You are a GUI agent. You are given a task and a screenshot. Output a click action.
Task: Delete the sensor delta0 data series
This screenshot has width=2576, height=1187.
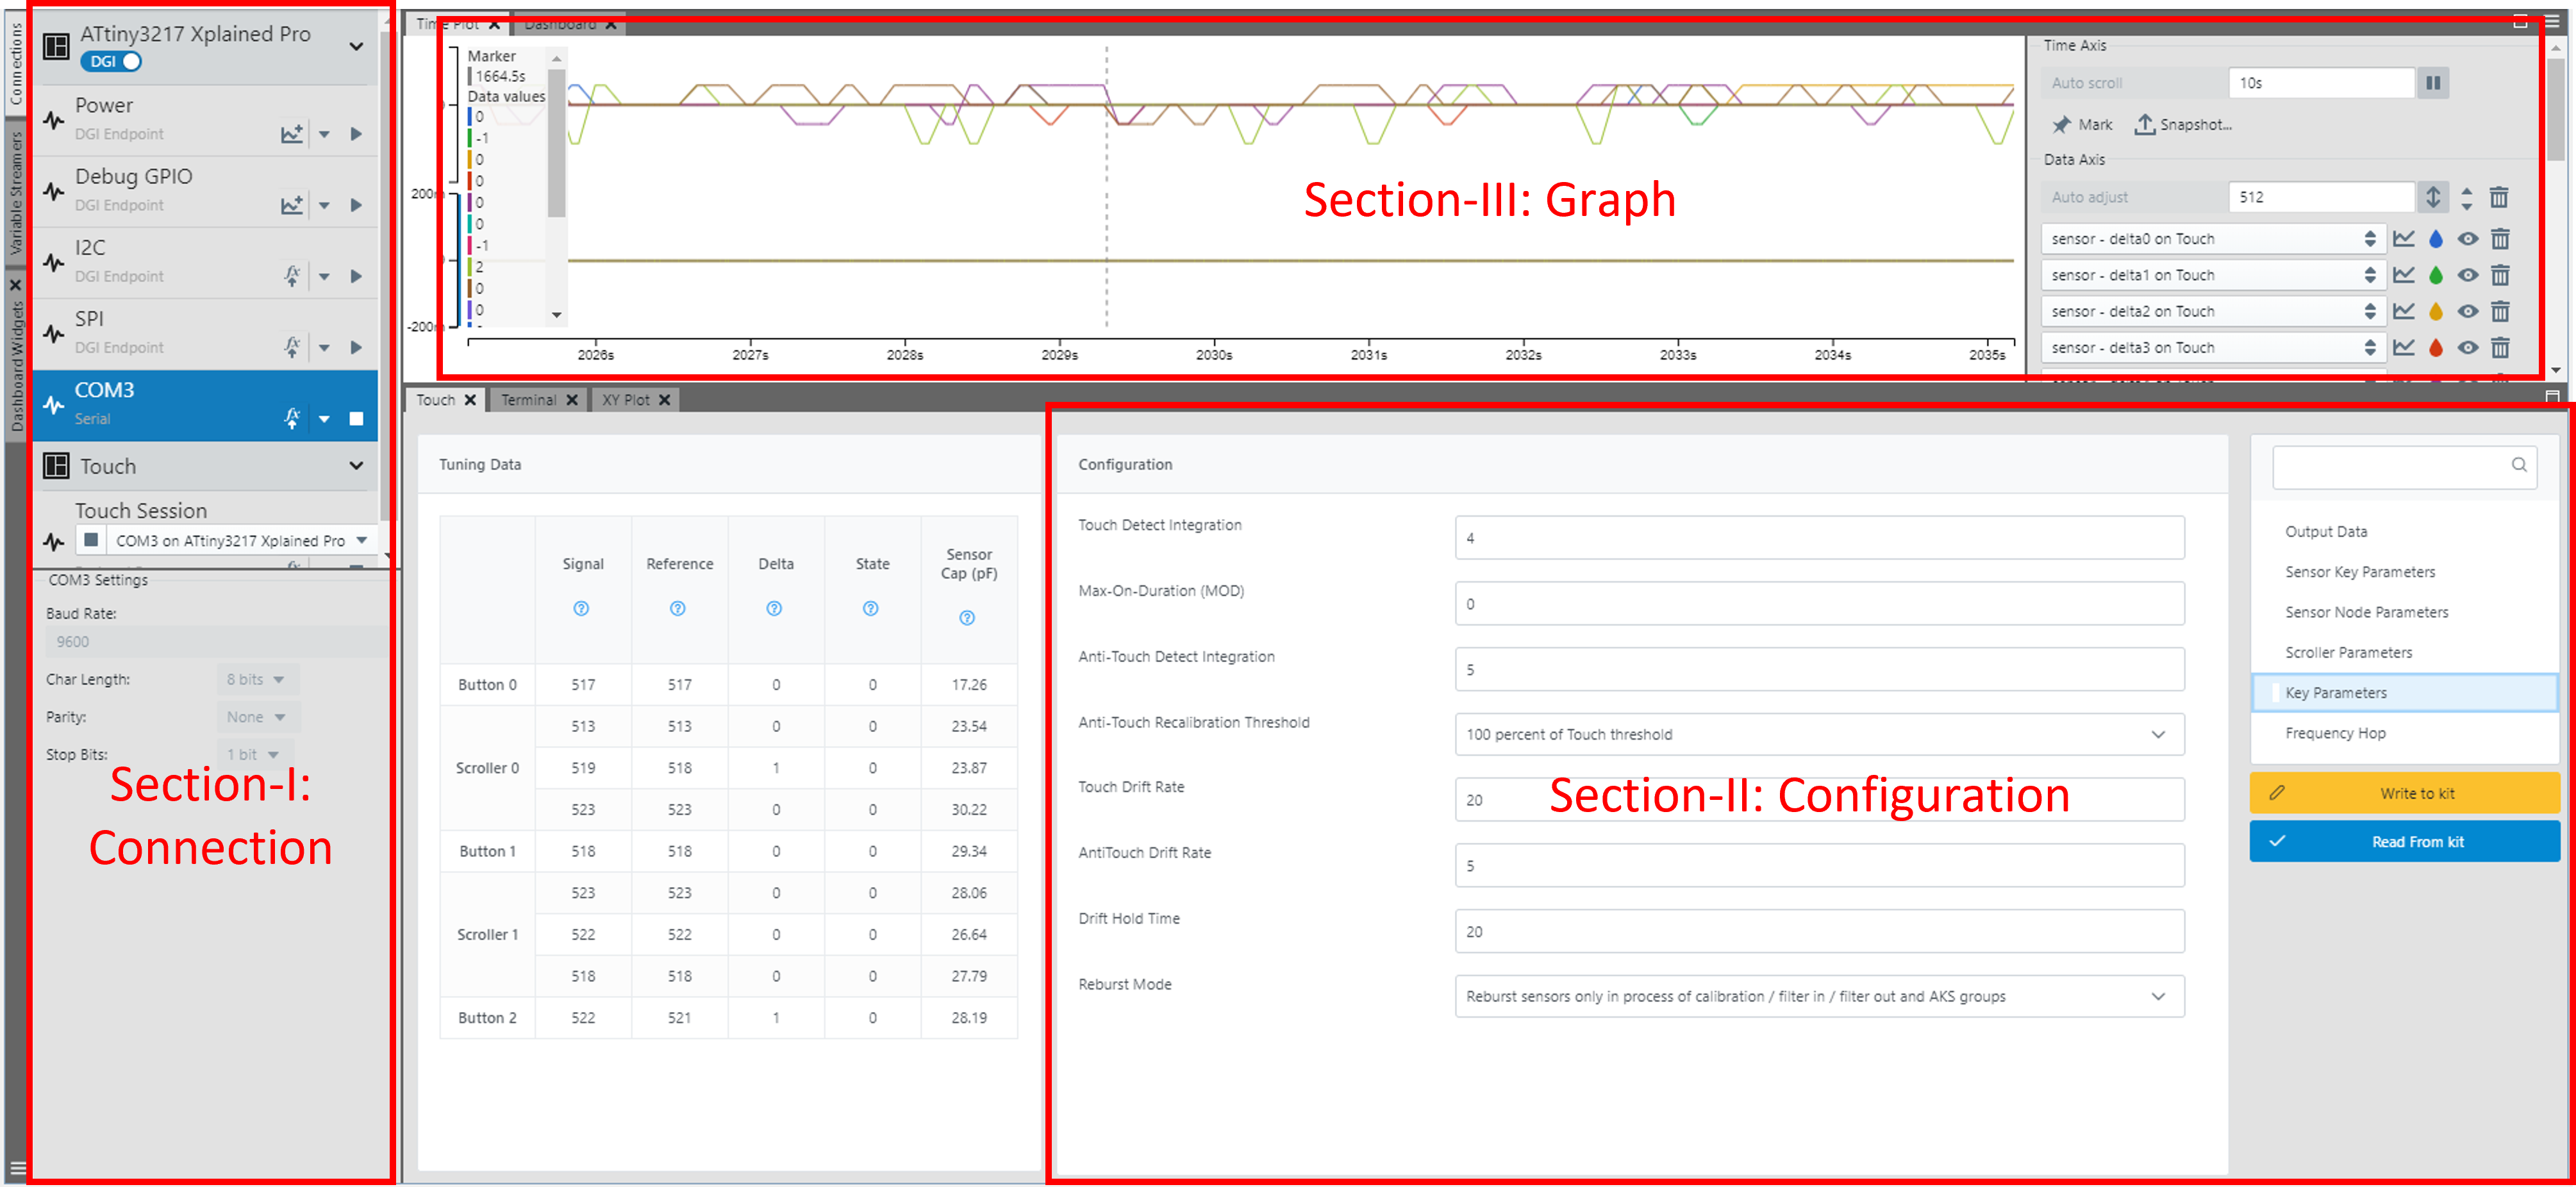click(2499, 239)
